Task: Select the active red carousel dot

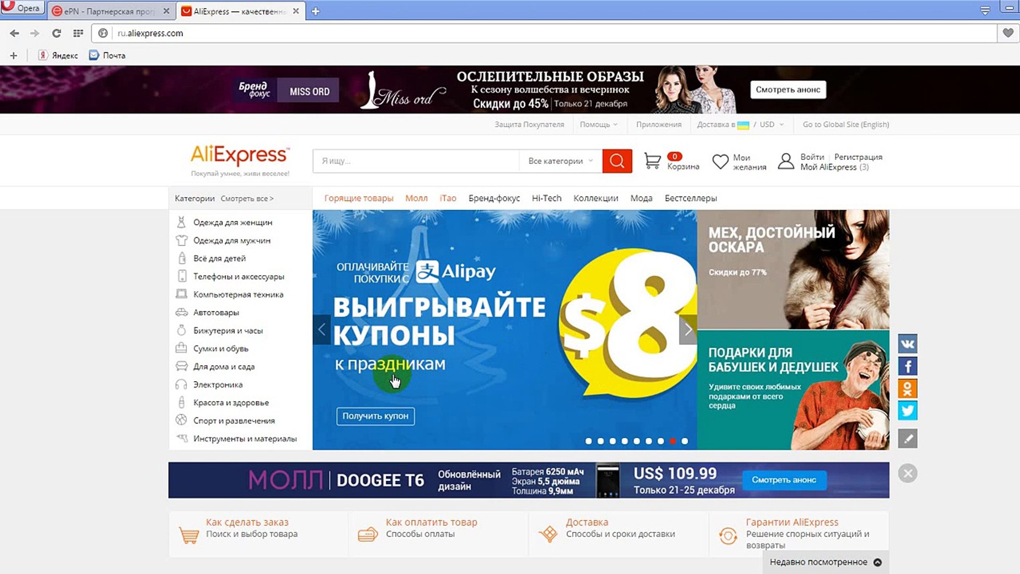Action: coord(673,441)
